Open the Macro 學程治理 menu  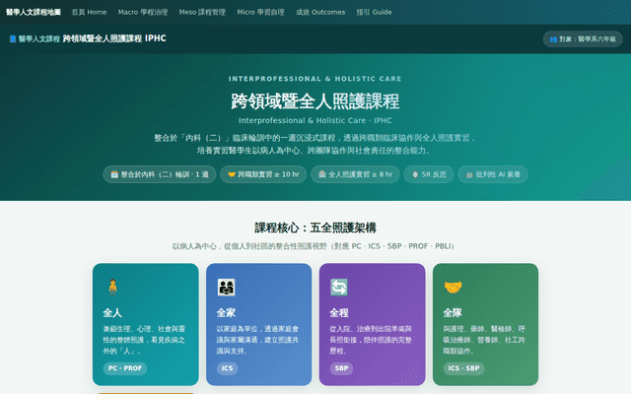pos(143,12)
